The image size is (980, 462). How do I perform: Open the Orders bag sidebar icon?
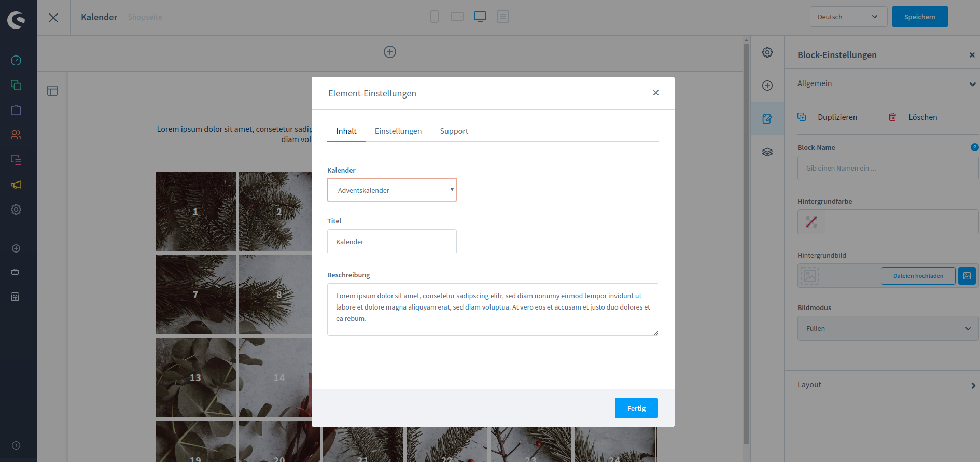point(16,110)
